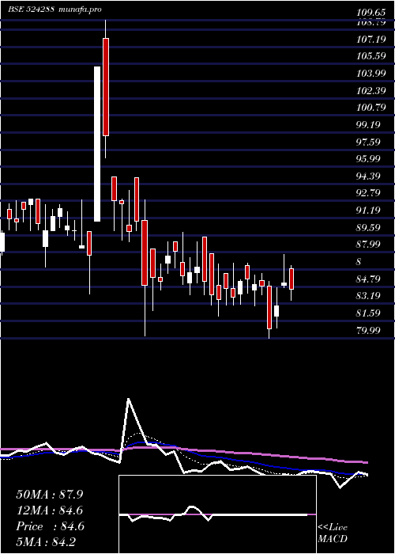This screenshot has width=395, height=554.
Task: Click the 95.99 price axis label
Action: pos(369,158)
